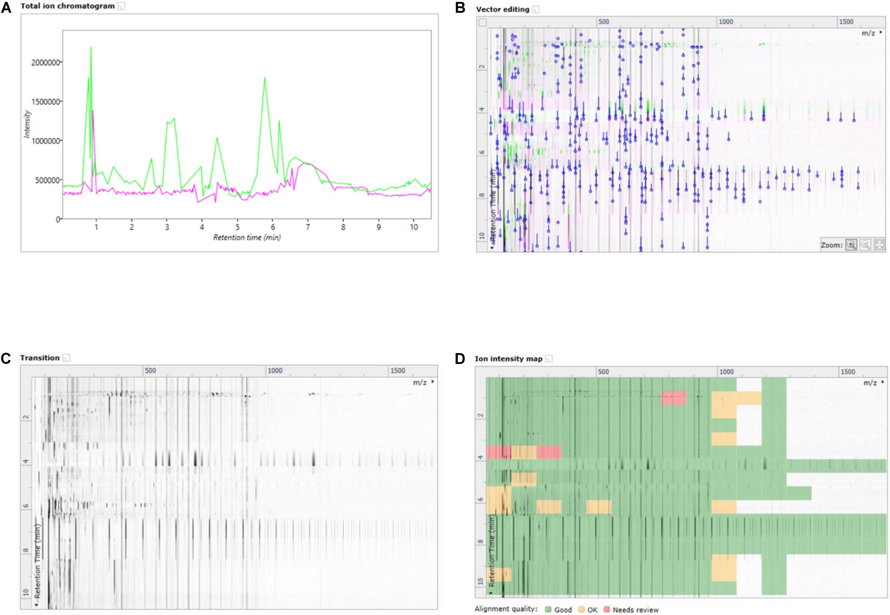Click the 'Ion intensity map' title
Screen dimensions: 890x615
pyautogui.click(x=508, y=359)
